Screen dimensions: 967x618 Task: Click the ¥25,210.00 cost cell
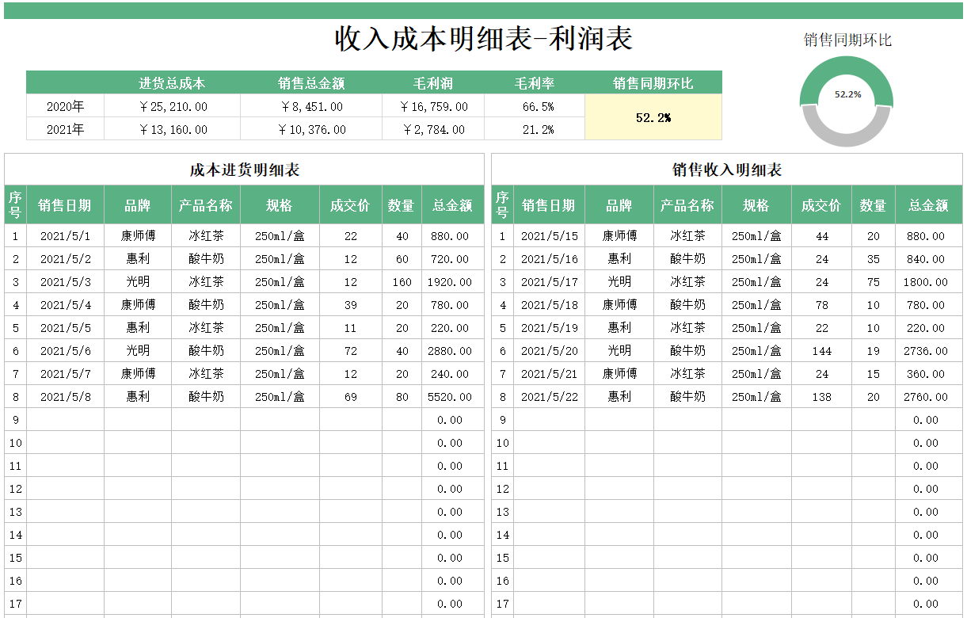pos(172,106)
